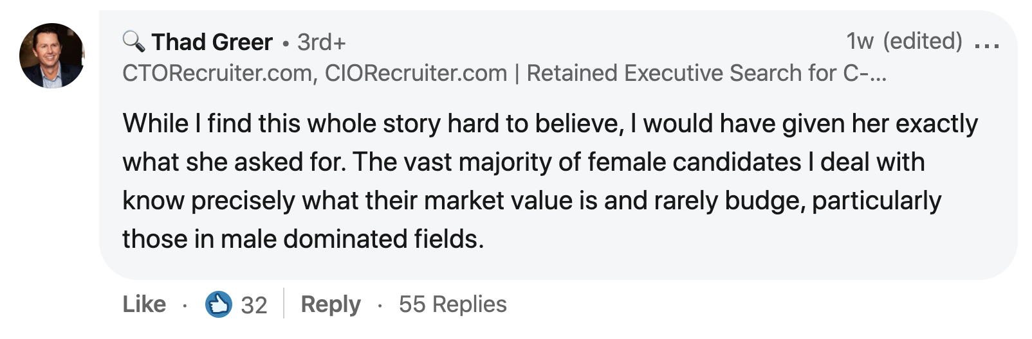1032x339 pixels.
Task: Open the three-dot comment options menu
Action: click(x=987, y=45)
